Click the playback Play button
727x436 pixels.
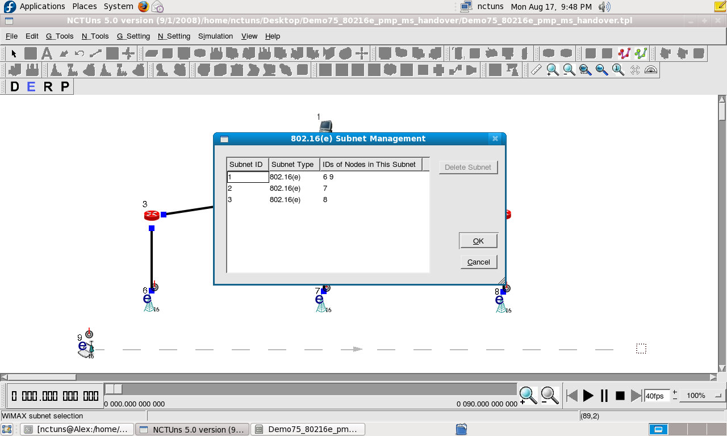588,396
